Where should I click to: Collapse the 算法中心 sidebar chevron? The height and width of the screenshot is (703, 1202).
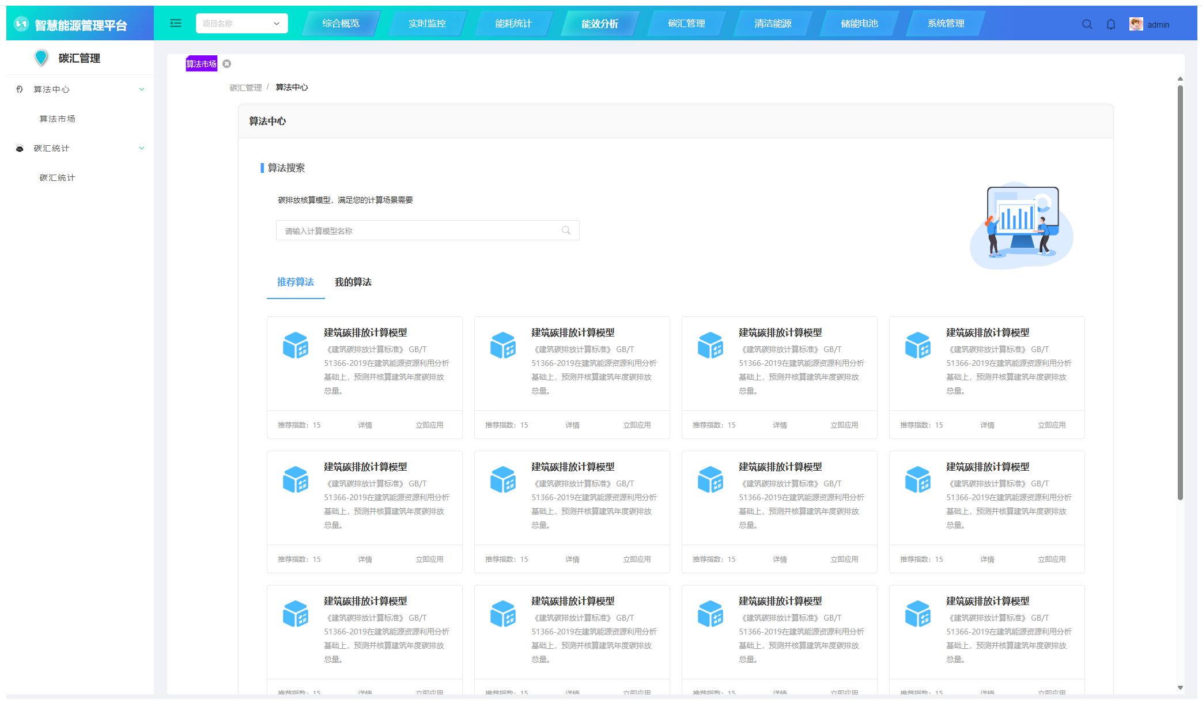(x=142, y=89)
